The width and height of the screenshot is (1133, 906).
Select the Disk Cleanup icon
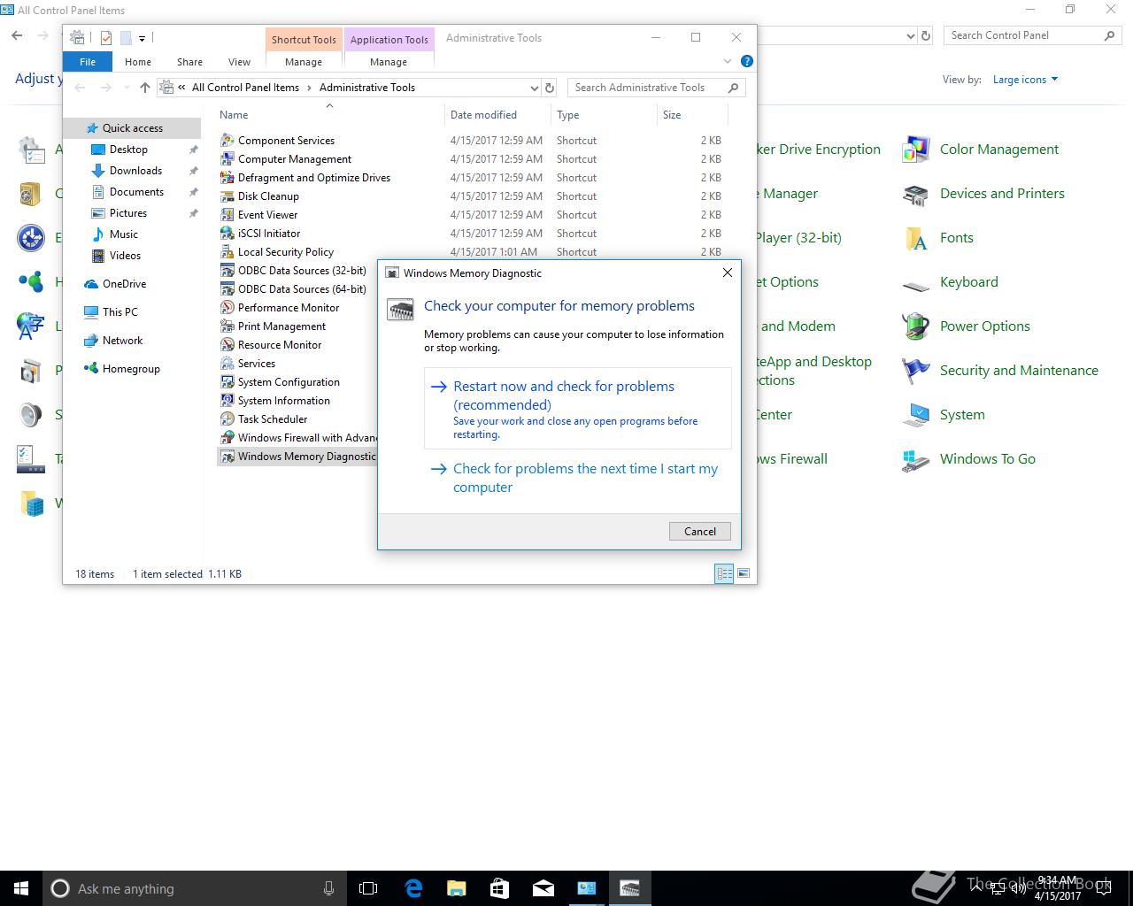227,196
